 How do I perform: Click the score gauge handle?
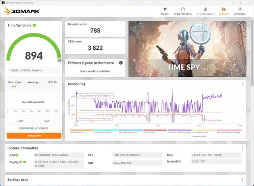click(60, 60)
